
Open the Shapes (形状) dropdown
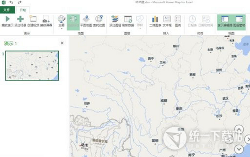click(x=140, y=22)
